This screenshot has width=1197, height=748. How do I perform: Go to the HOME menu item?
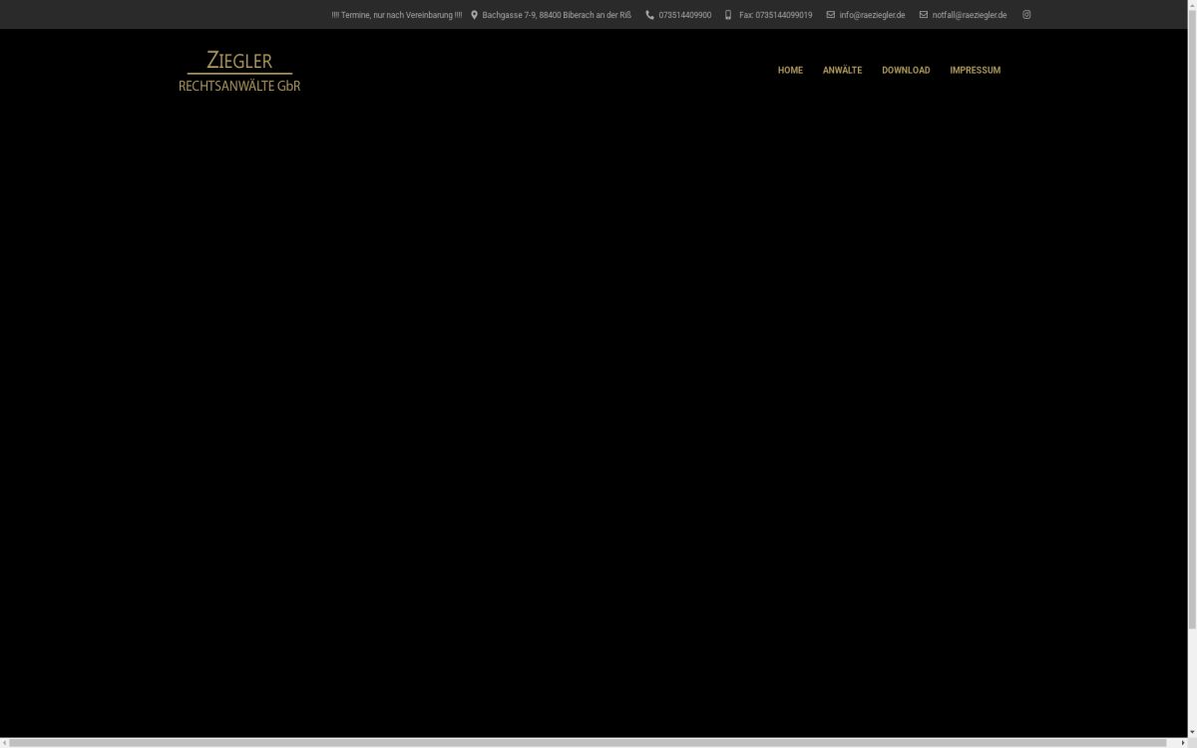point(790,70)
